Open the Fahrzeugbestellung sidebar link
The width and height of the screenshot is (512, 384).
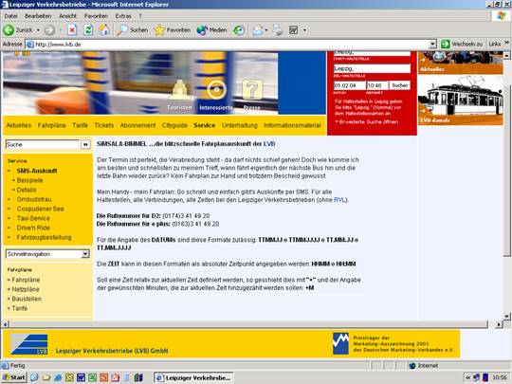pyautogui.click(x=44, y=237)
